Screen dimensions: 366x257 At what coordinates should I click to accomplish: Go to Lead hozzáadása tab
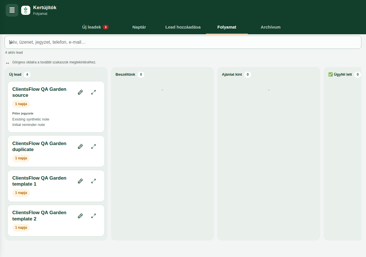pos(183,27)
